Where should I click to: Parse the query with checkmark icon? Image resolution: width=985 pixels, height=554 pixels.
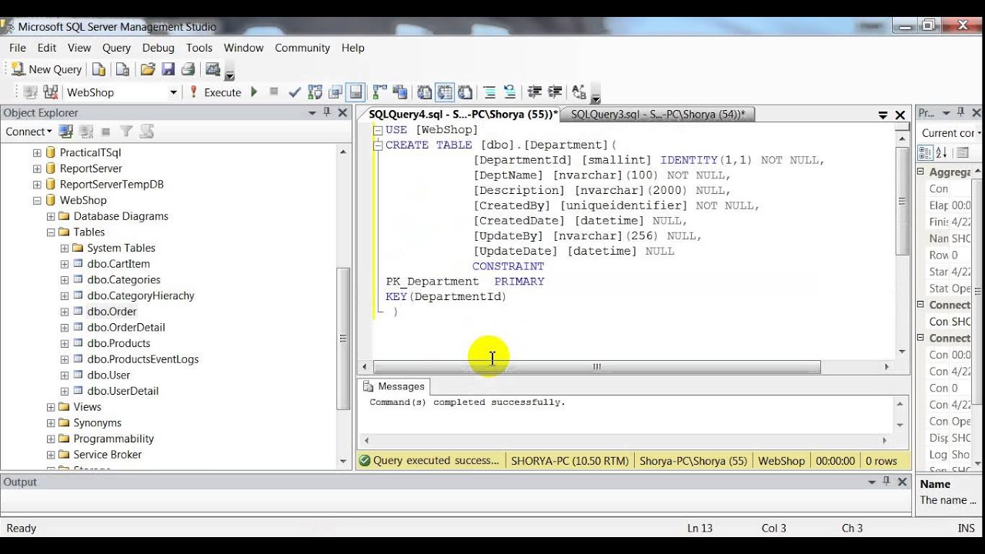[x=294, y=92]
